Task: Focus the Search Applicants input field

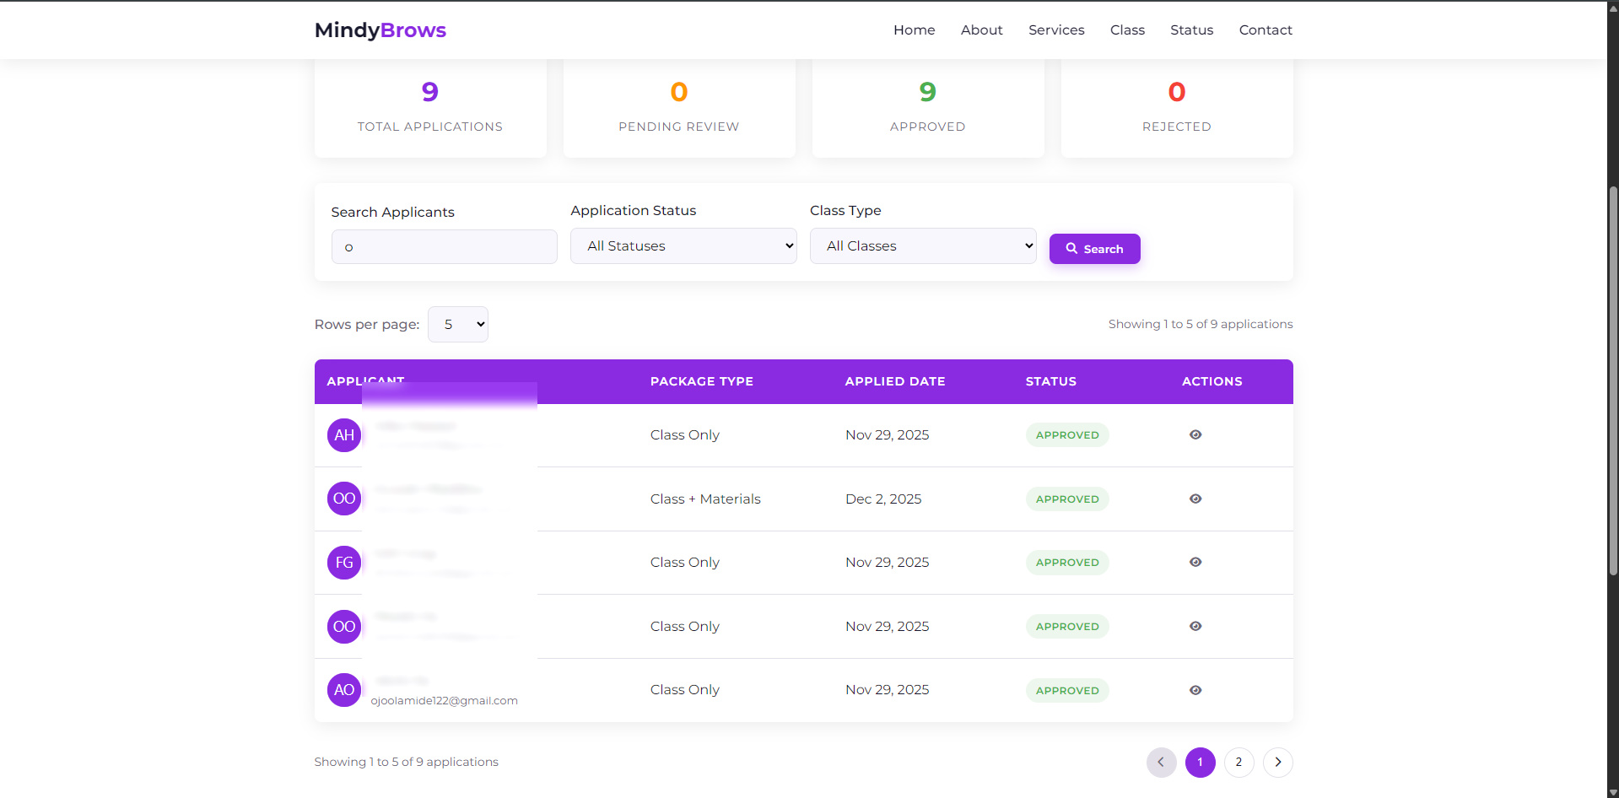Action: click(445, 247)
